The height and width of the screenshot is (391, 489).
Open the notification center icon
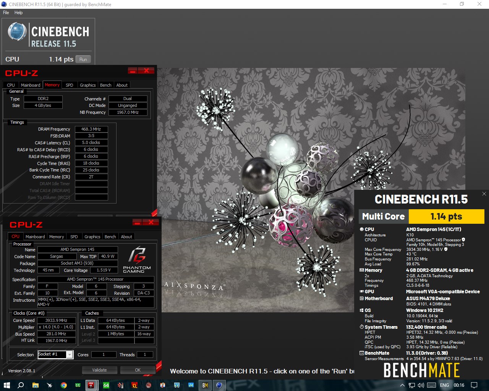tap(474, 385)
